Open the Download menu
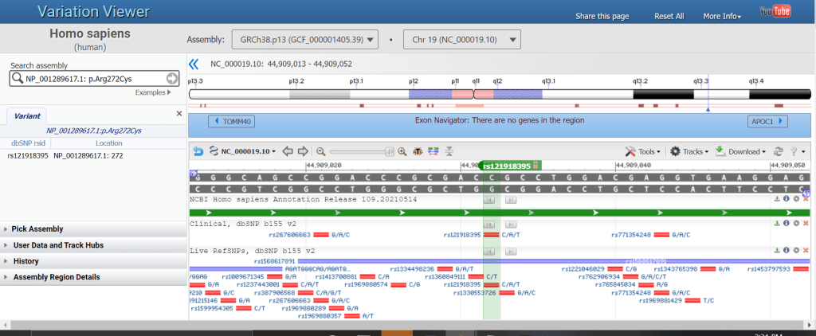 tap(740, 151)
